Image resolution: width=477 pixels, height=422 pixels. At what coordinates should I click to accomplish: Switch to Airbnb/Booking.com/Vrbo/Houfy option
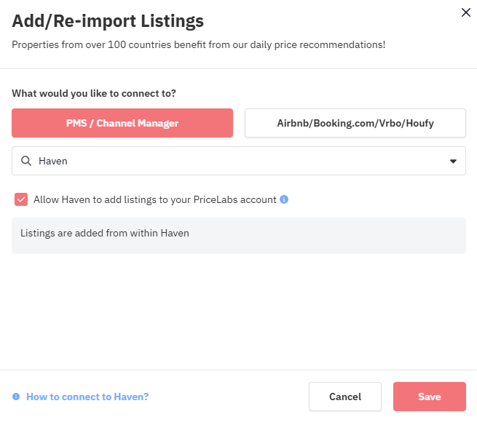tap(355, 123)
